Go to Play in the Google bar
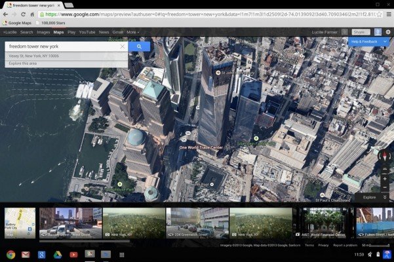Screen dimensions: 394x262 71,32
